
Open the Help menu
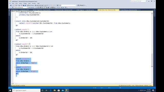tap(38, 3)
